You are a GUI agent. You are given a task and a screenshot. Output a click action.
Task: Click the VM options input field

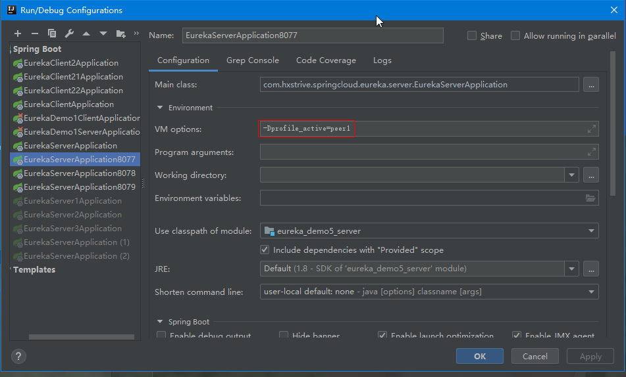(x=429, y=129)
